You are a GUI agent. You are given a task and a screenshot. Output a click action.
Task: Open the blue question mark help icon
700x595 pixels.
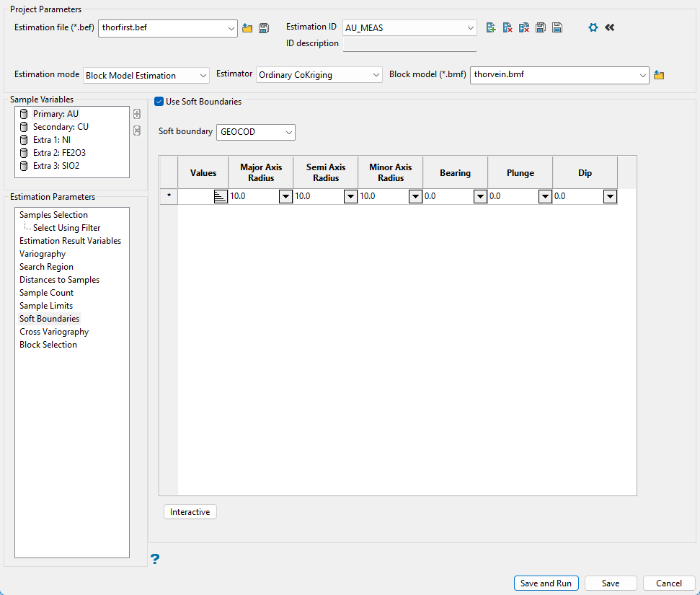pos(155,558)
